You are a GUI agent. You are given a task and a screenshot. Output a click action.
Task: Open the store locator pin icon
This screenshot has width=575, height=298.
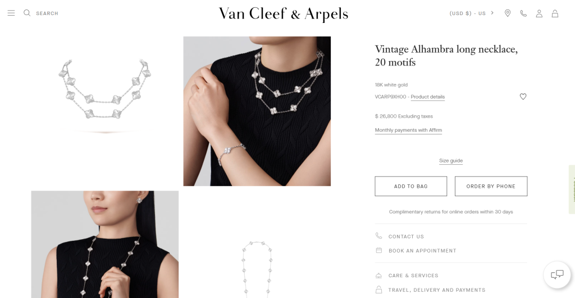tap(508, 13)
